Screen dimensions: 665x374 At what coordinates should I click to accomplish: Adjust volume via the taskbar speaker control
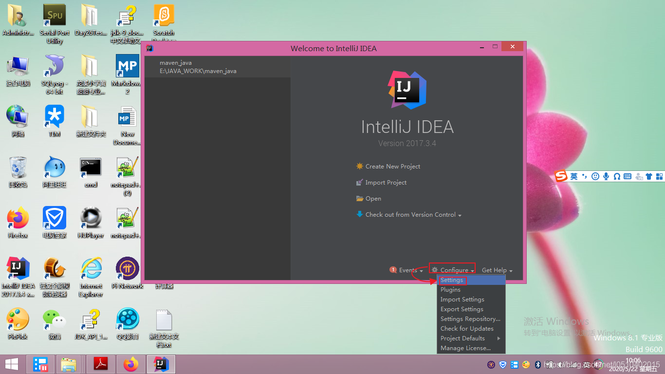(561, 364)
